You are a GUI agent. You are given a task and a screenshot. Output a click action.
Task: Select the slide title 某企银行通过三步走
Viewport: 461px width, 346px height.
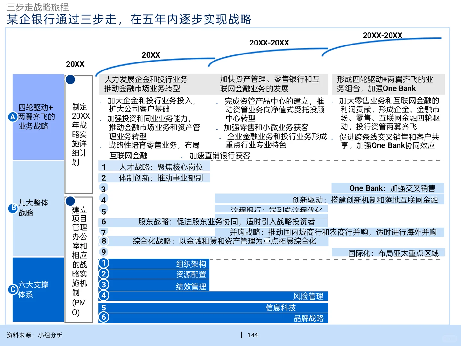coord(129,19)
